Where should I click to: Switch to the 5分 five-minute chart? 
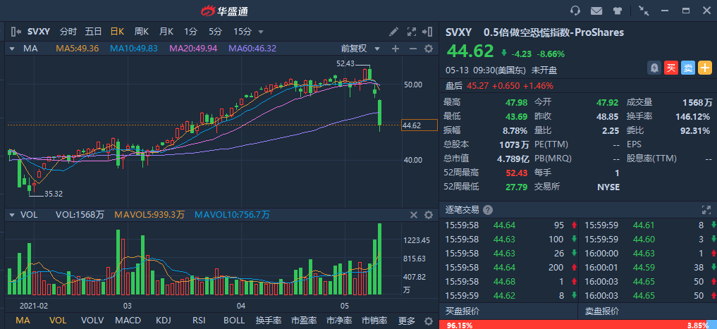point(215,32)
